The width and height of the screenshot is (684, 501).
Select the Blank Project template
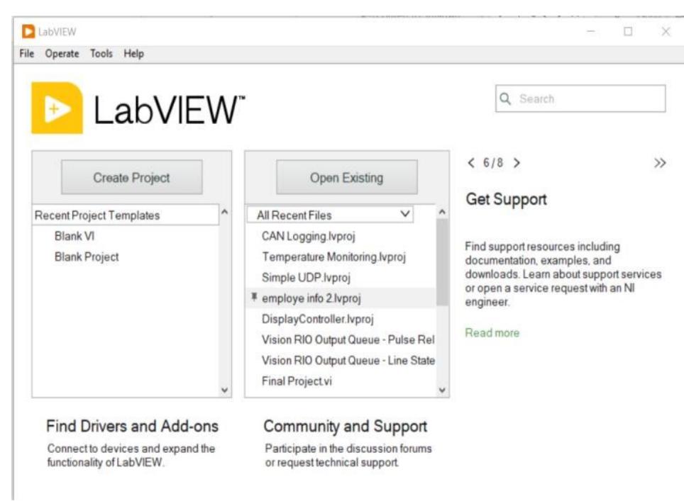point(87,257)
